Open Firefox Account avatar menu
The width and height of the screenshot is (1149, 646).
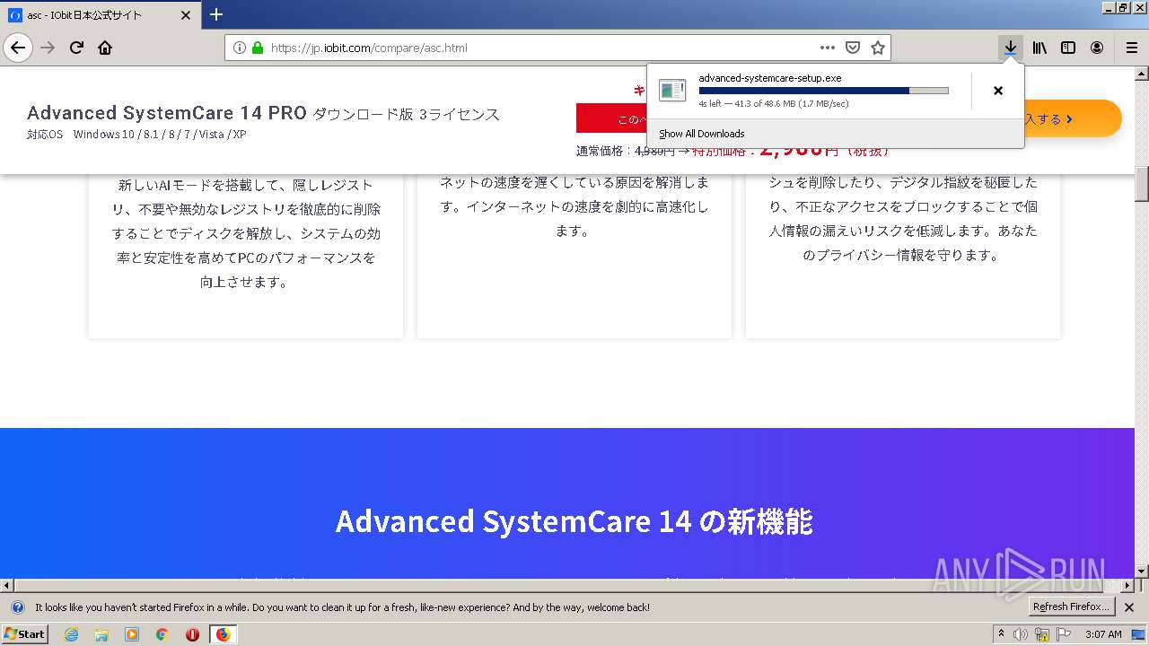pyautogui.click(x=1097, y=48)
